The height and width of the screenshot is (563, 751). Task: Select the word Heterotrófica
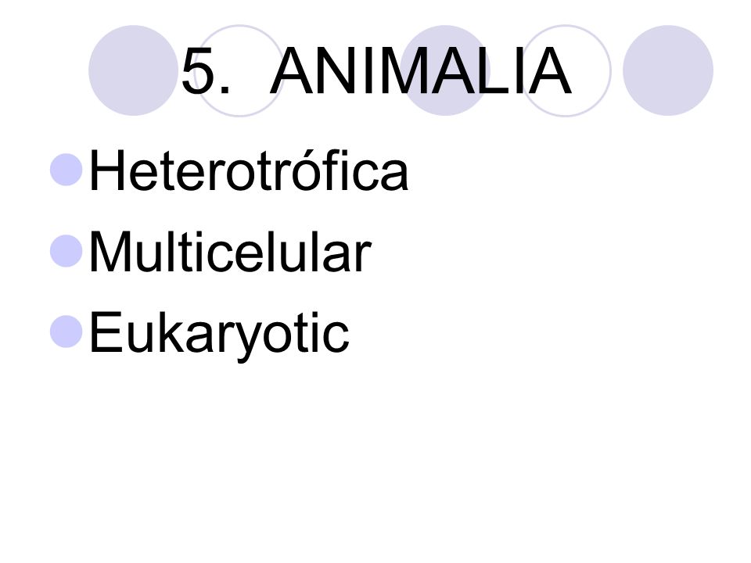[249, 170]
